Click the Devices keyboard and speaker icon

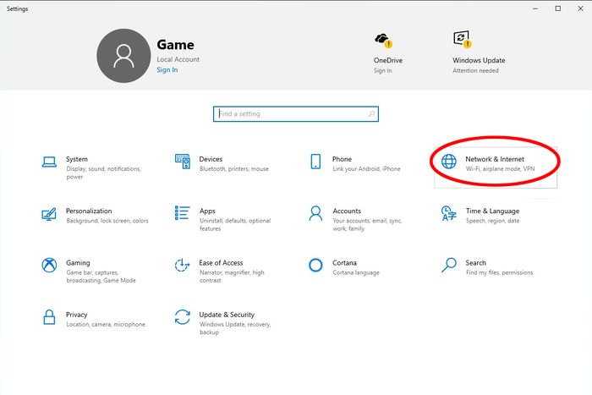coord(183,162)
